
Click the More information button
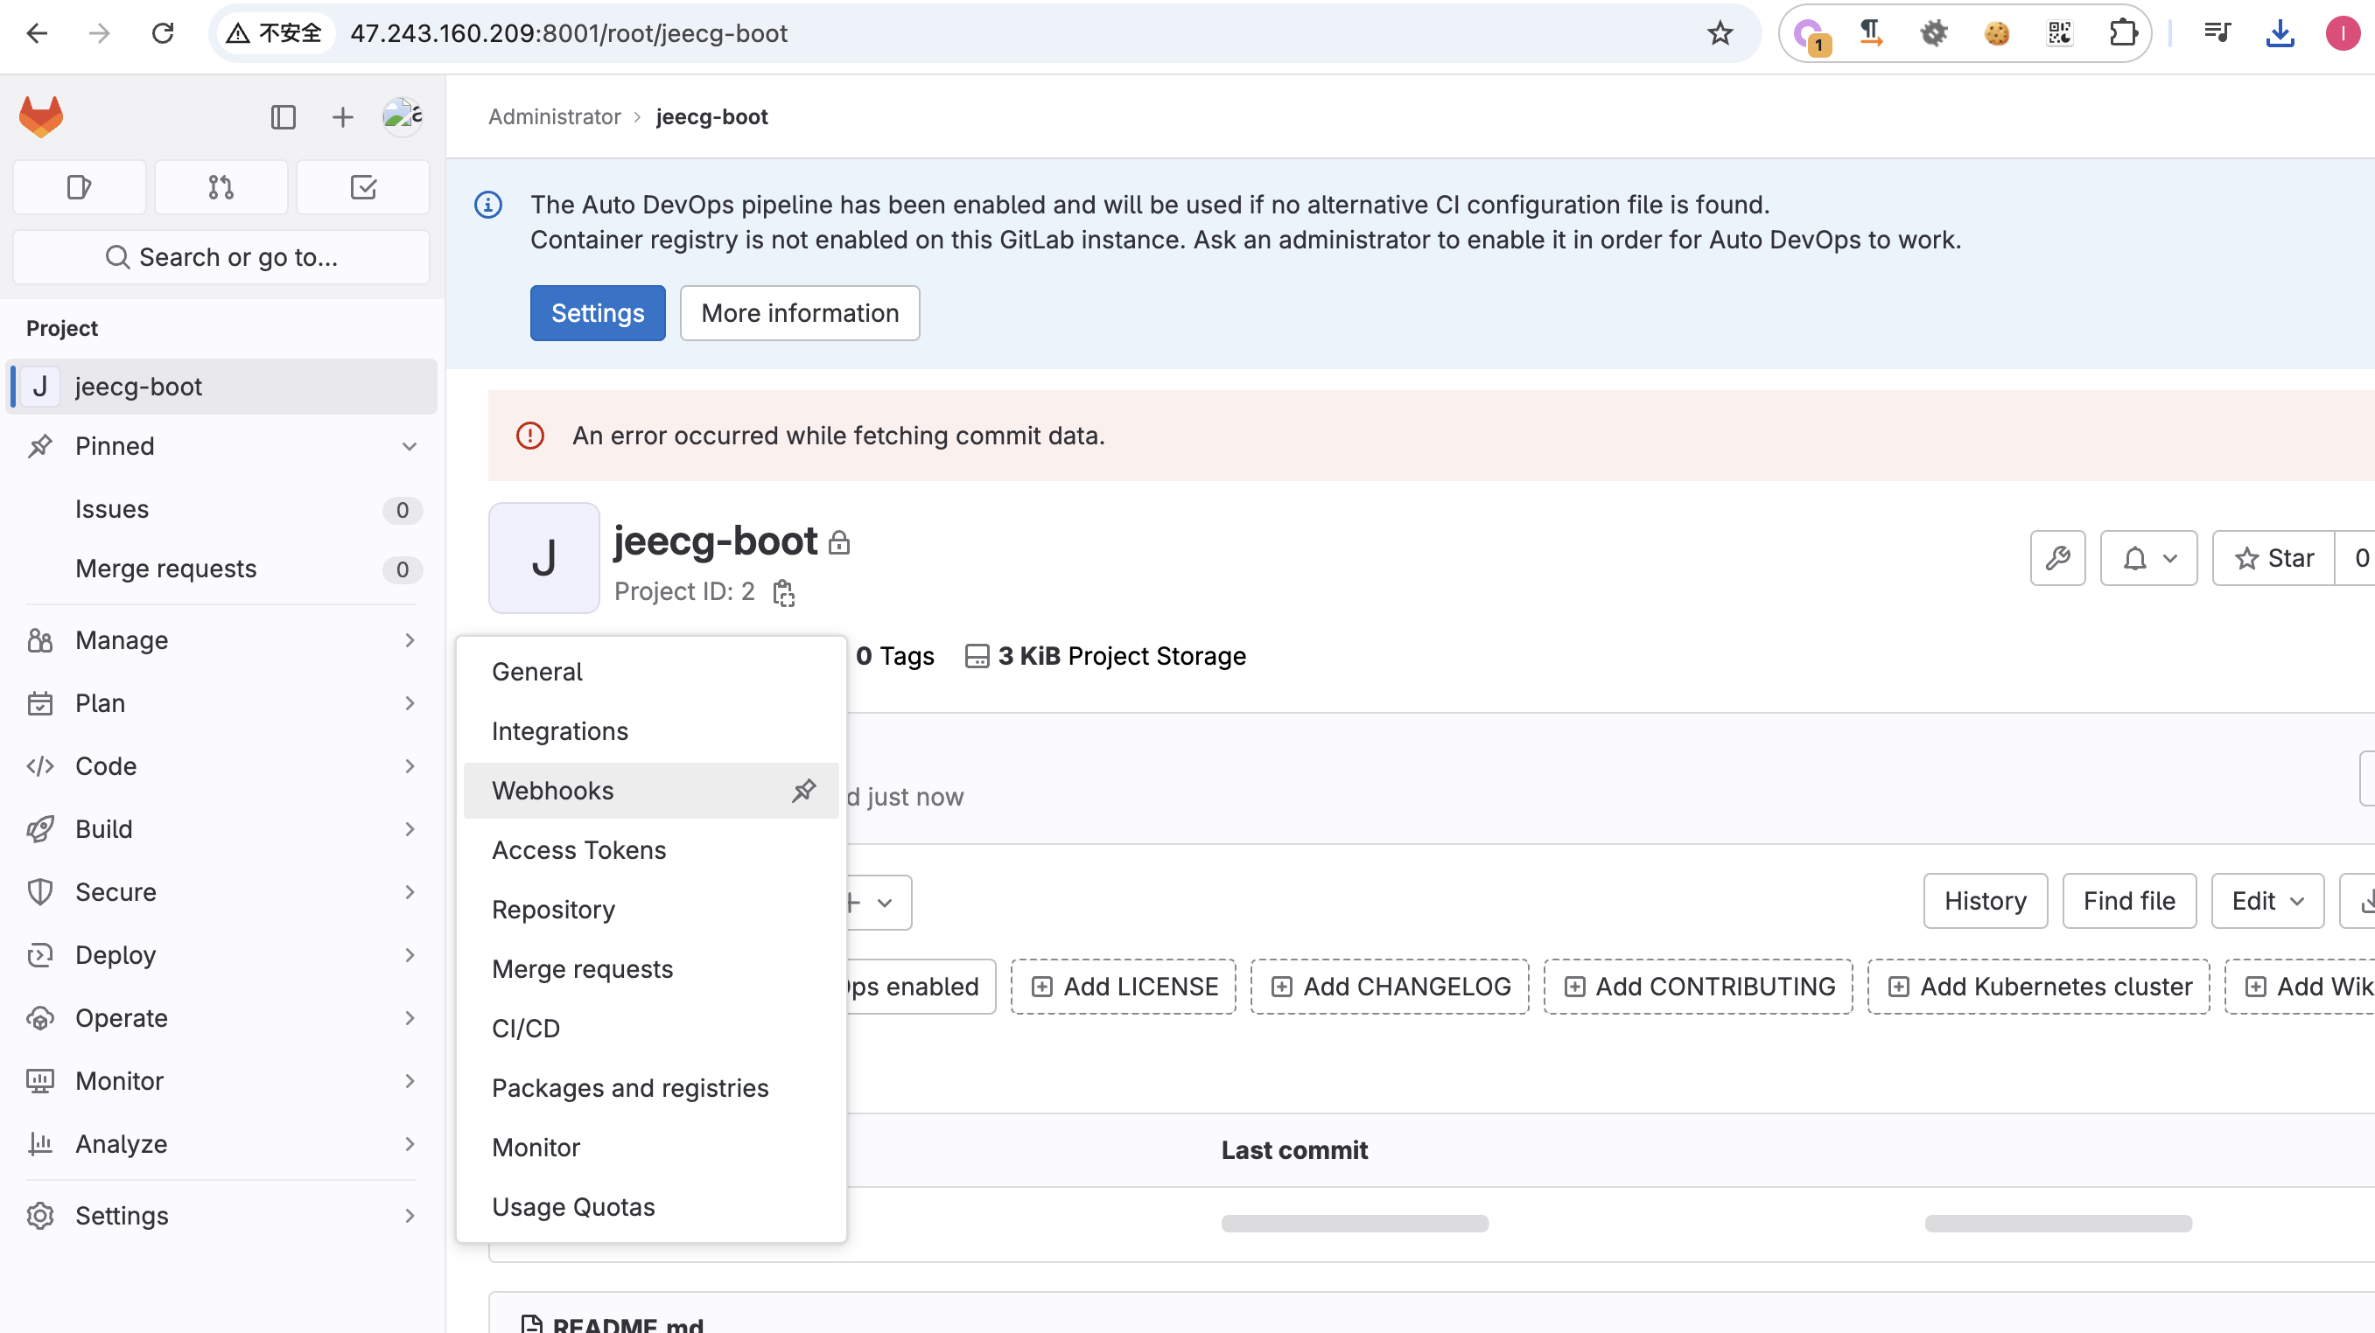tap(799, 312)
